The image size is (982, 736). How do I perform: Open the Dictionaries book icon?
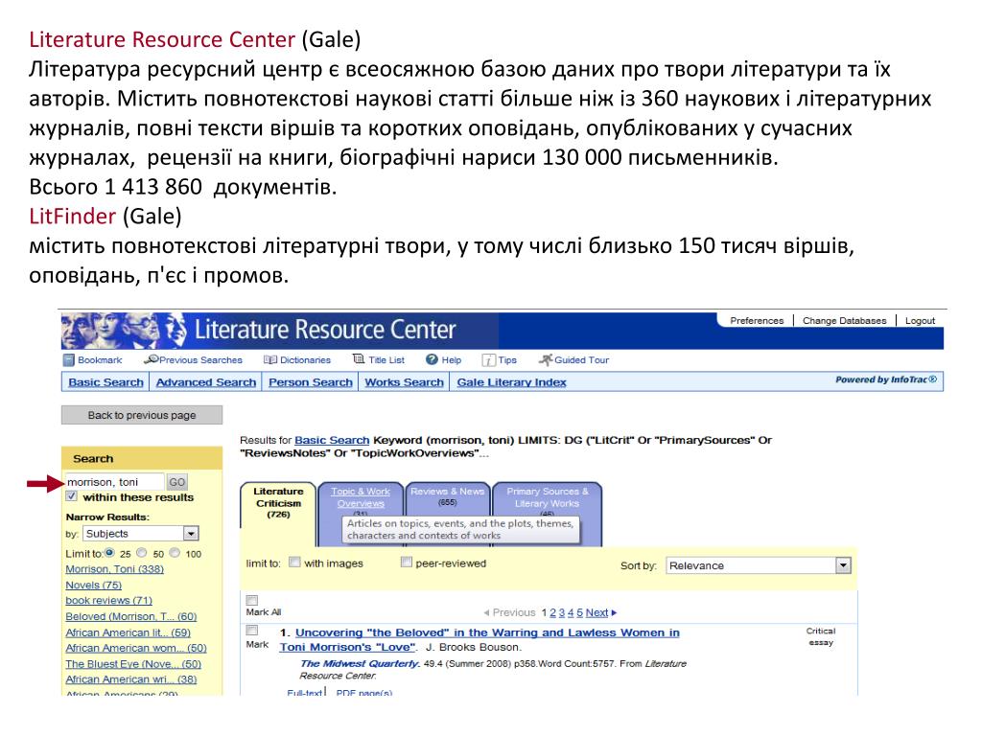pos(269,360)
